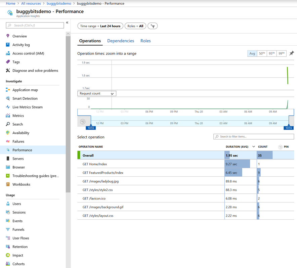Open the Time range filter
The height and width of the screenshot is (268, 297).
pyautogui.click(x=100, y=26)
